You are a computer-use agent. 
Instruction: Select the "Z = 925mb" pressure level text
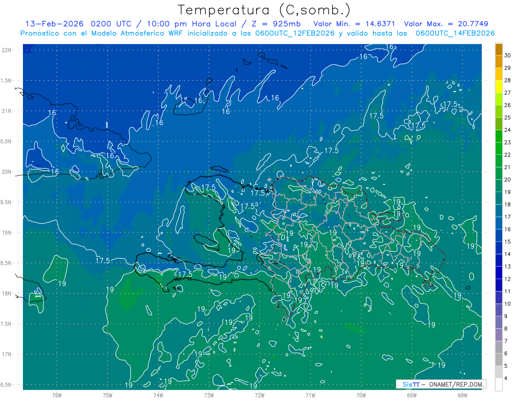277,24
